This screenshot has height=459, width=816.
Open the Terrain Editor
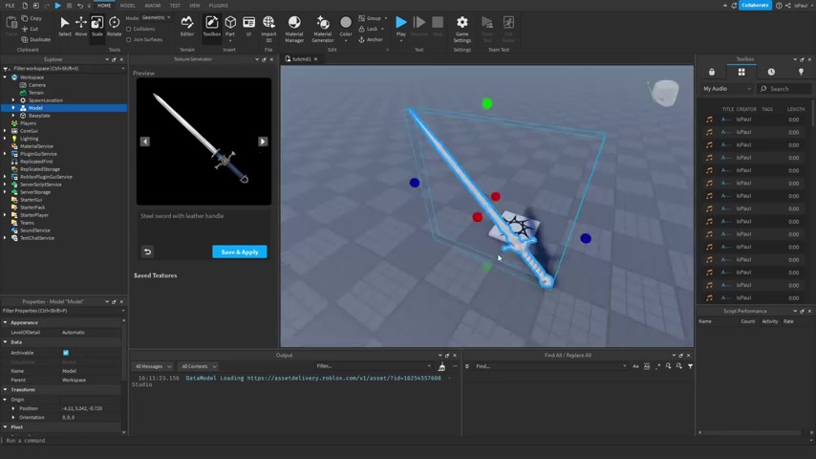[x=187, y=27]
